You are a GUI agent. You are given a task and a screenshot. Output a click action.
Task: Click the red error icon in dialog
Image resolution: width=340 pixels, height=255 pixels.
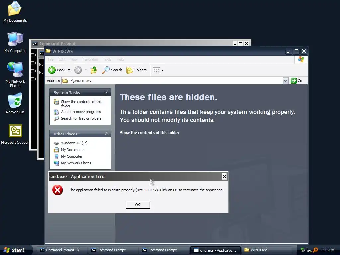58,190
